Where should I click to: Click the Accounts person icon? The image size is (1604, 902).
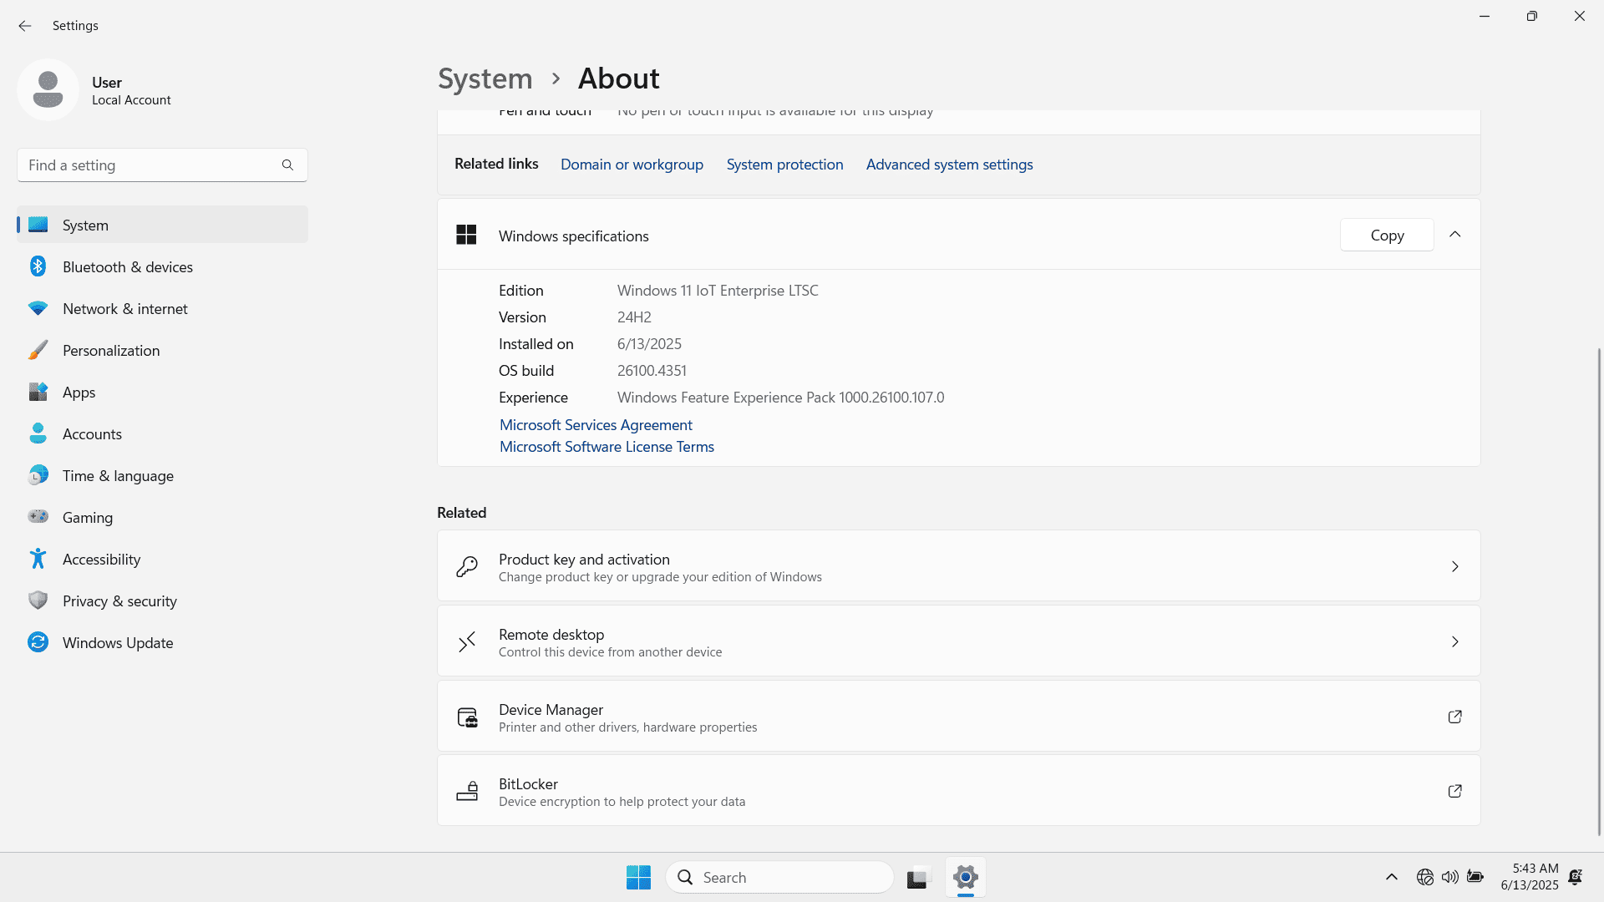click(x=38, y=433)
